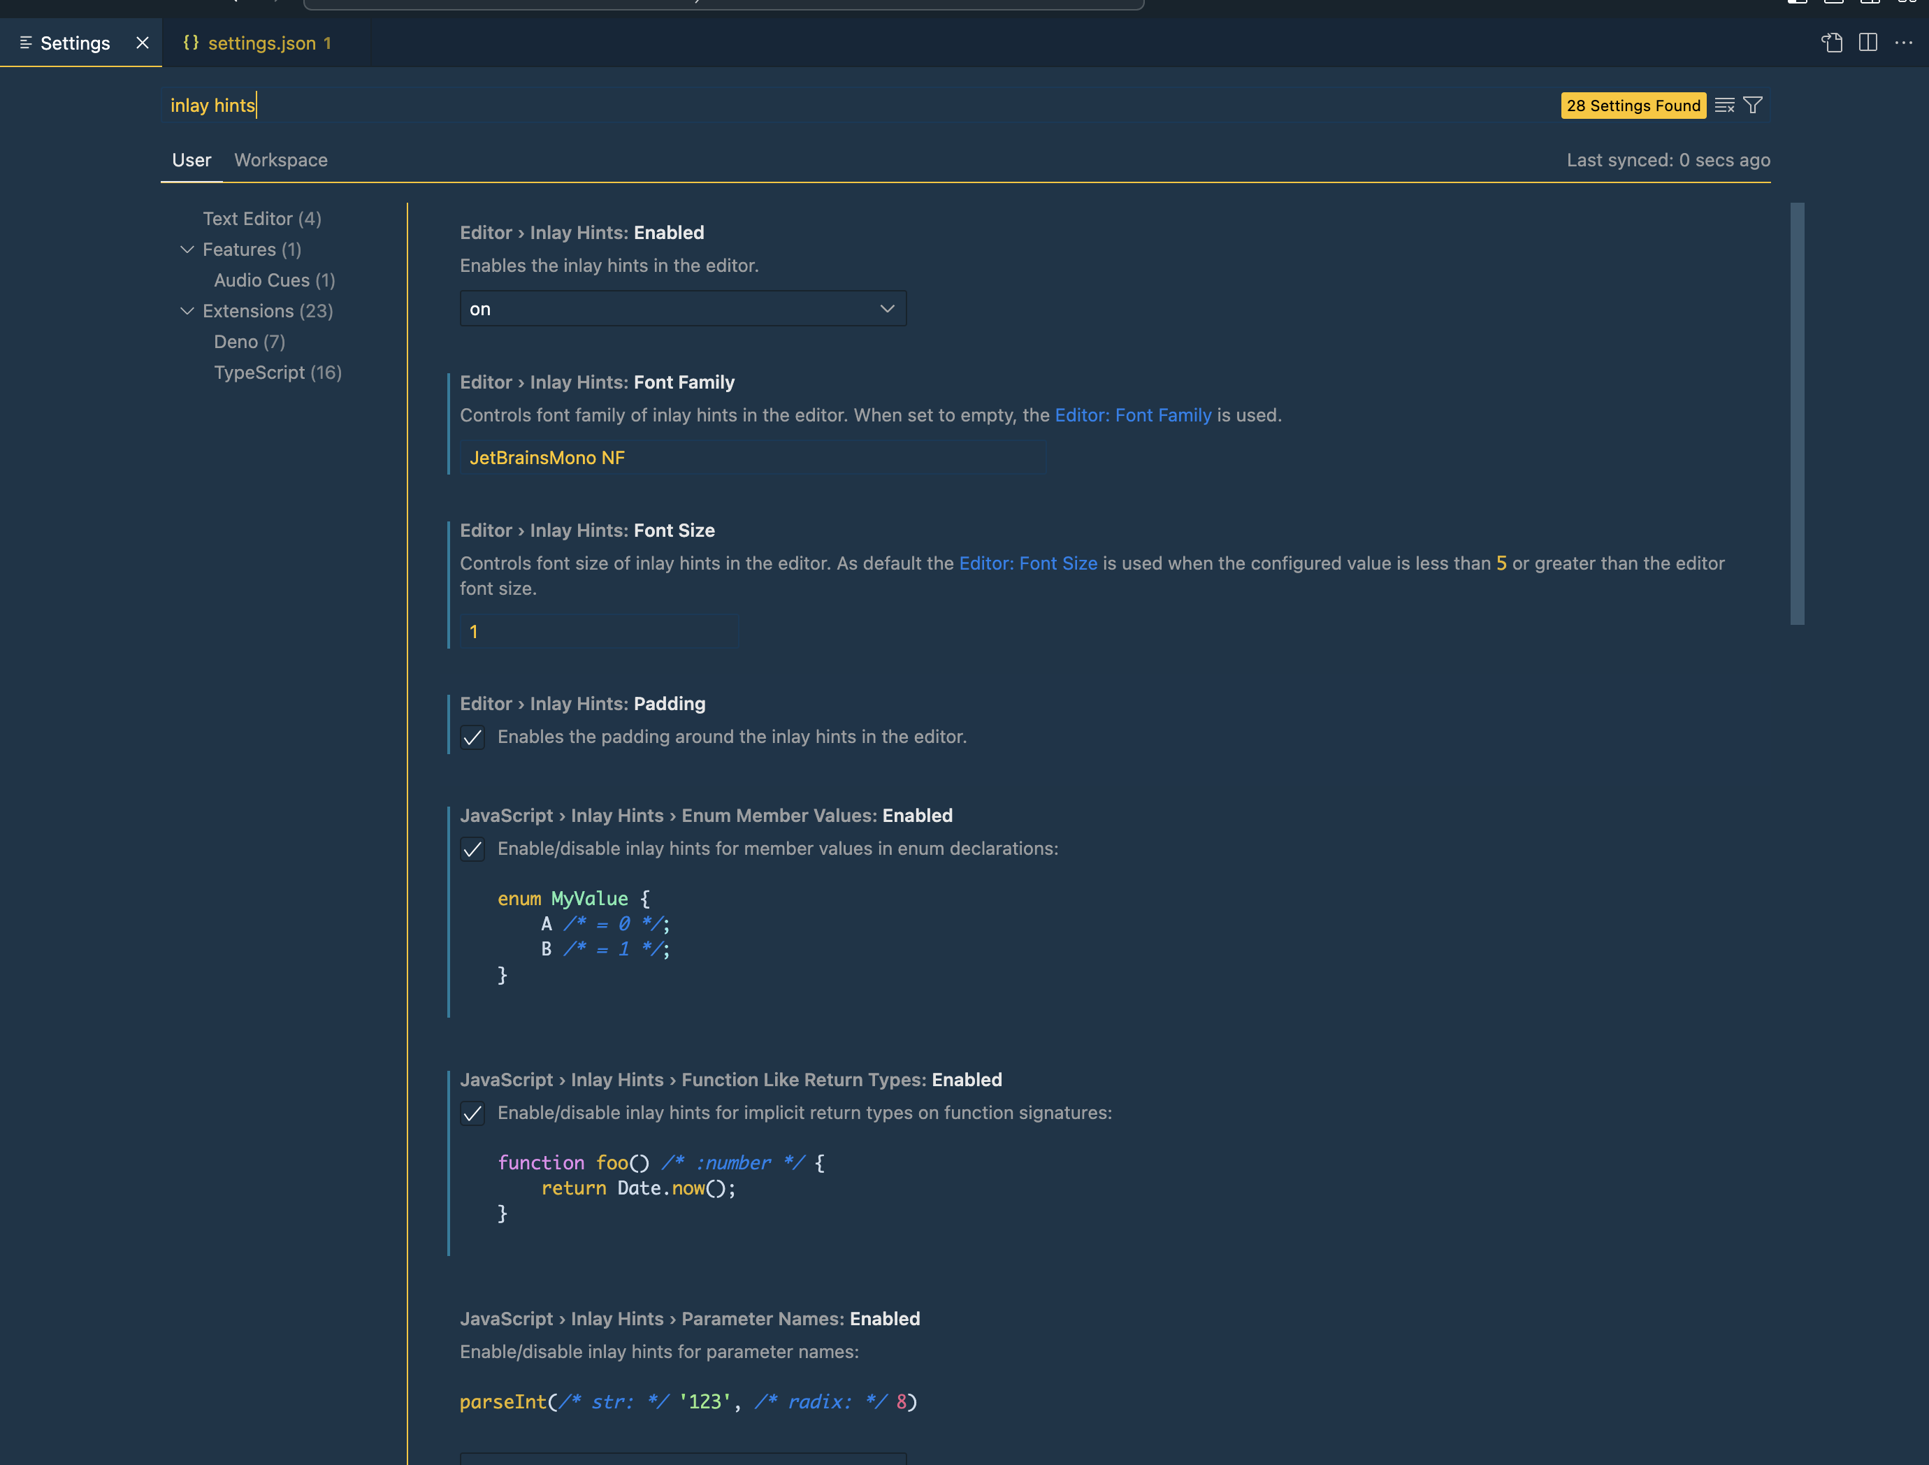The image size is (1929, 1465).
Task: Click the settings list scrollbar
Action: pos(1796,413)
